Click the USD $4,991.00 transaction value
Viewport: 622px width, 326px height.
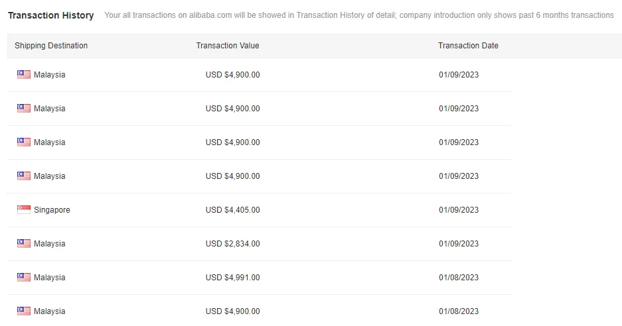232,278
